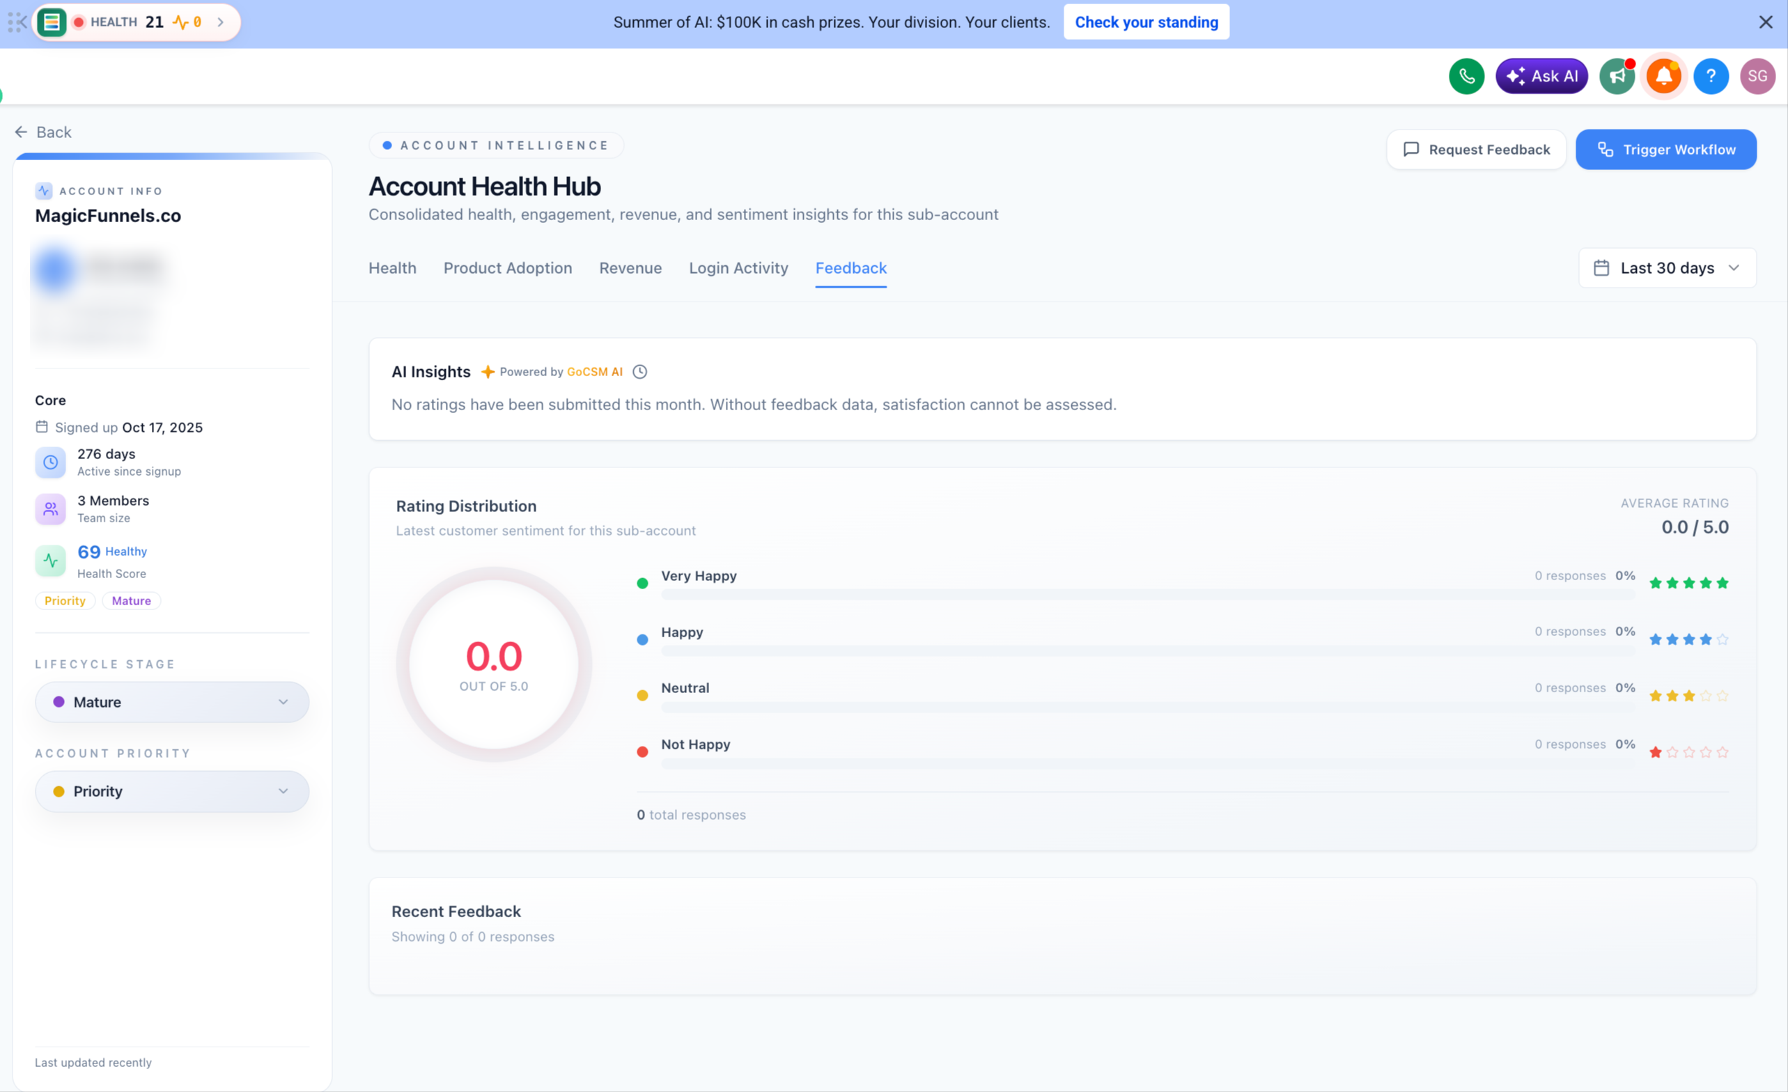
Task: Click the green dot beside Very Happy
Action: (642, 584)
